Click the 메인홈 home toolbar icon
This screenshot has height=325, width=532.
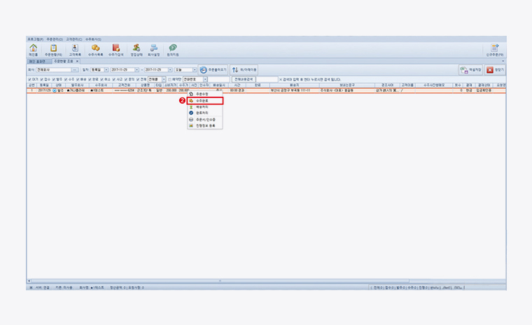[33, 49]
